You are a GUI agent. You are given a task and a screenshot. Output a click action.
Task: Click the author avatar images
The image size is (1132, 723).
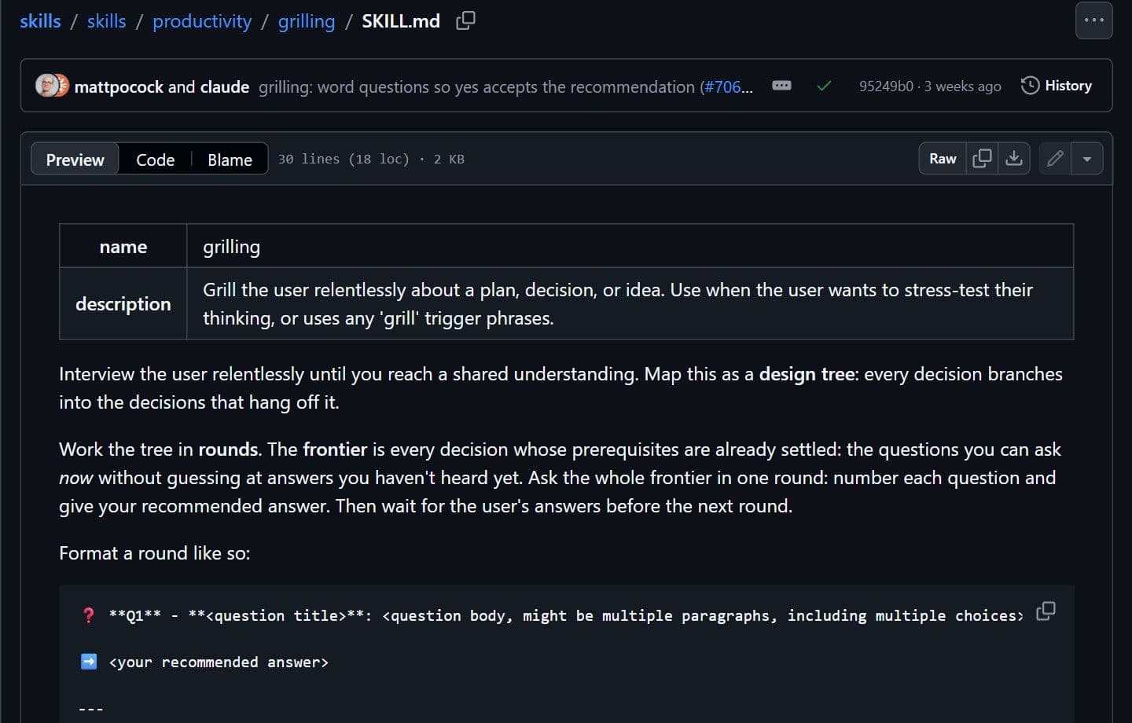[x=53, y=86]
